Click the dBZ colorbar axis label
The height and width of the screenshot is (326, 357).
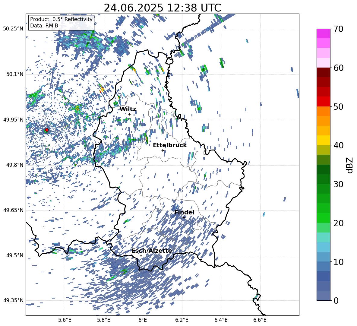point(349,165)
